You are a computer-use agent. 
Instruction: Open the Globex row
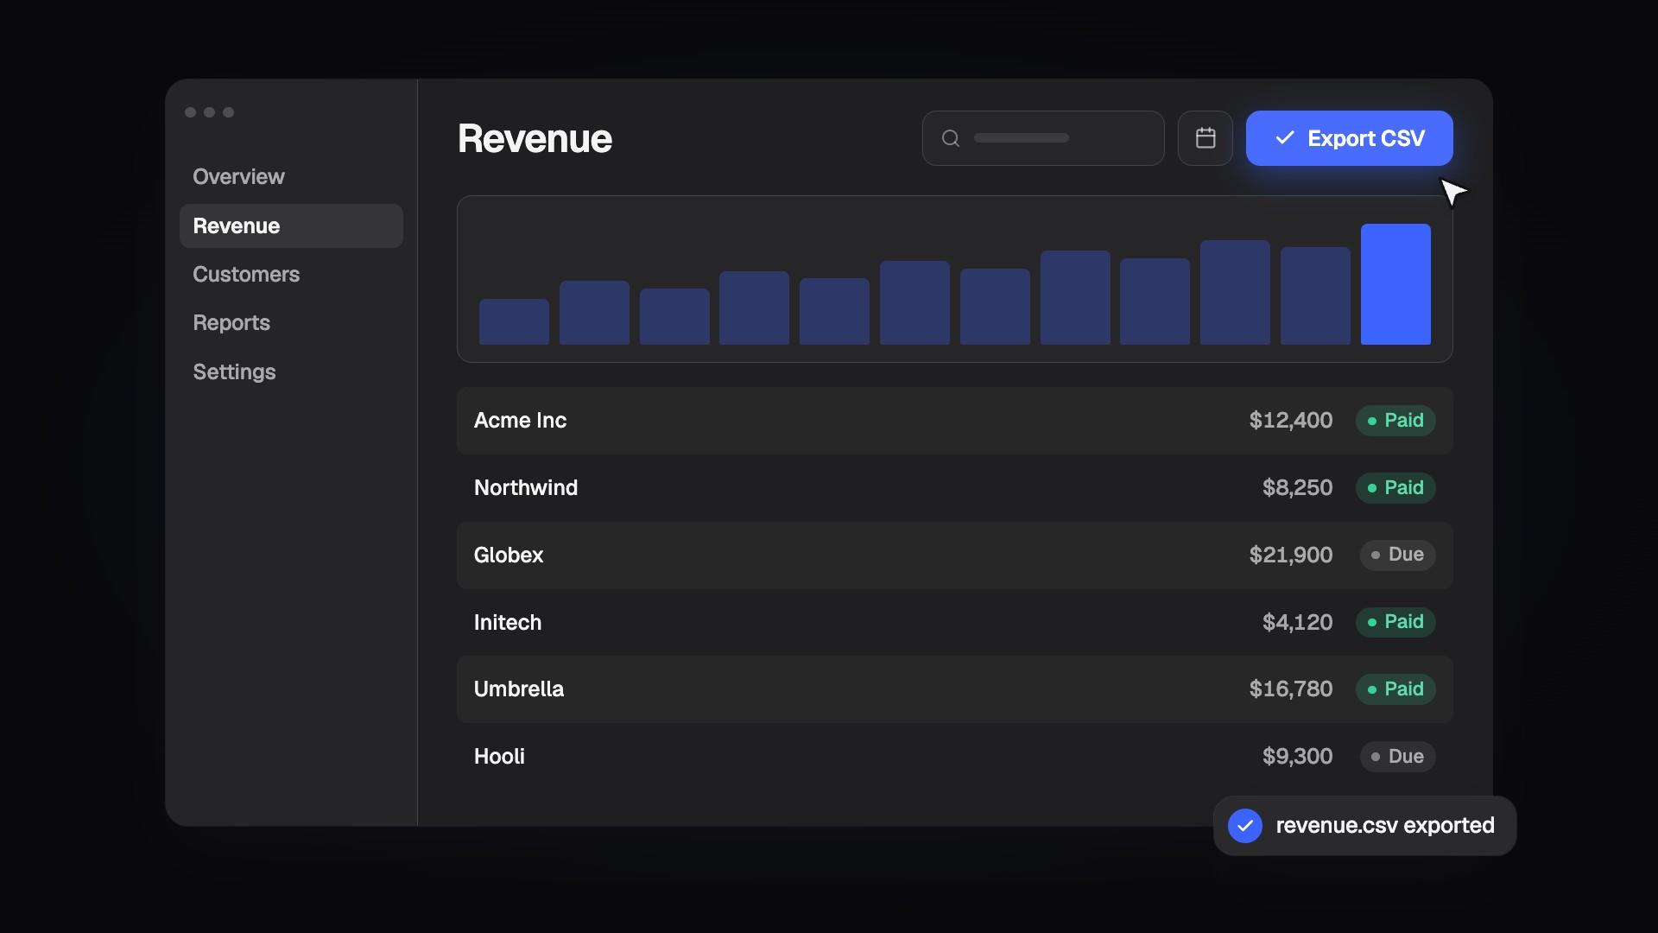pos(954,555)
